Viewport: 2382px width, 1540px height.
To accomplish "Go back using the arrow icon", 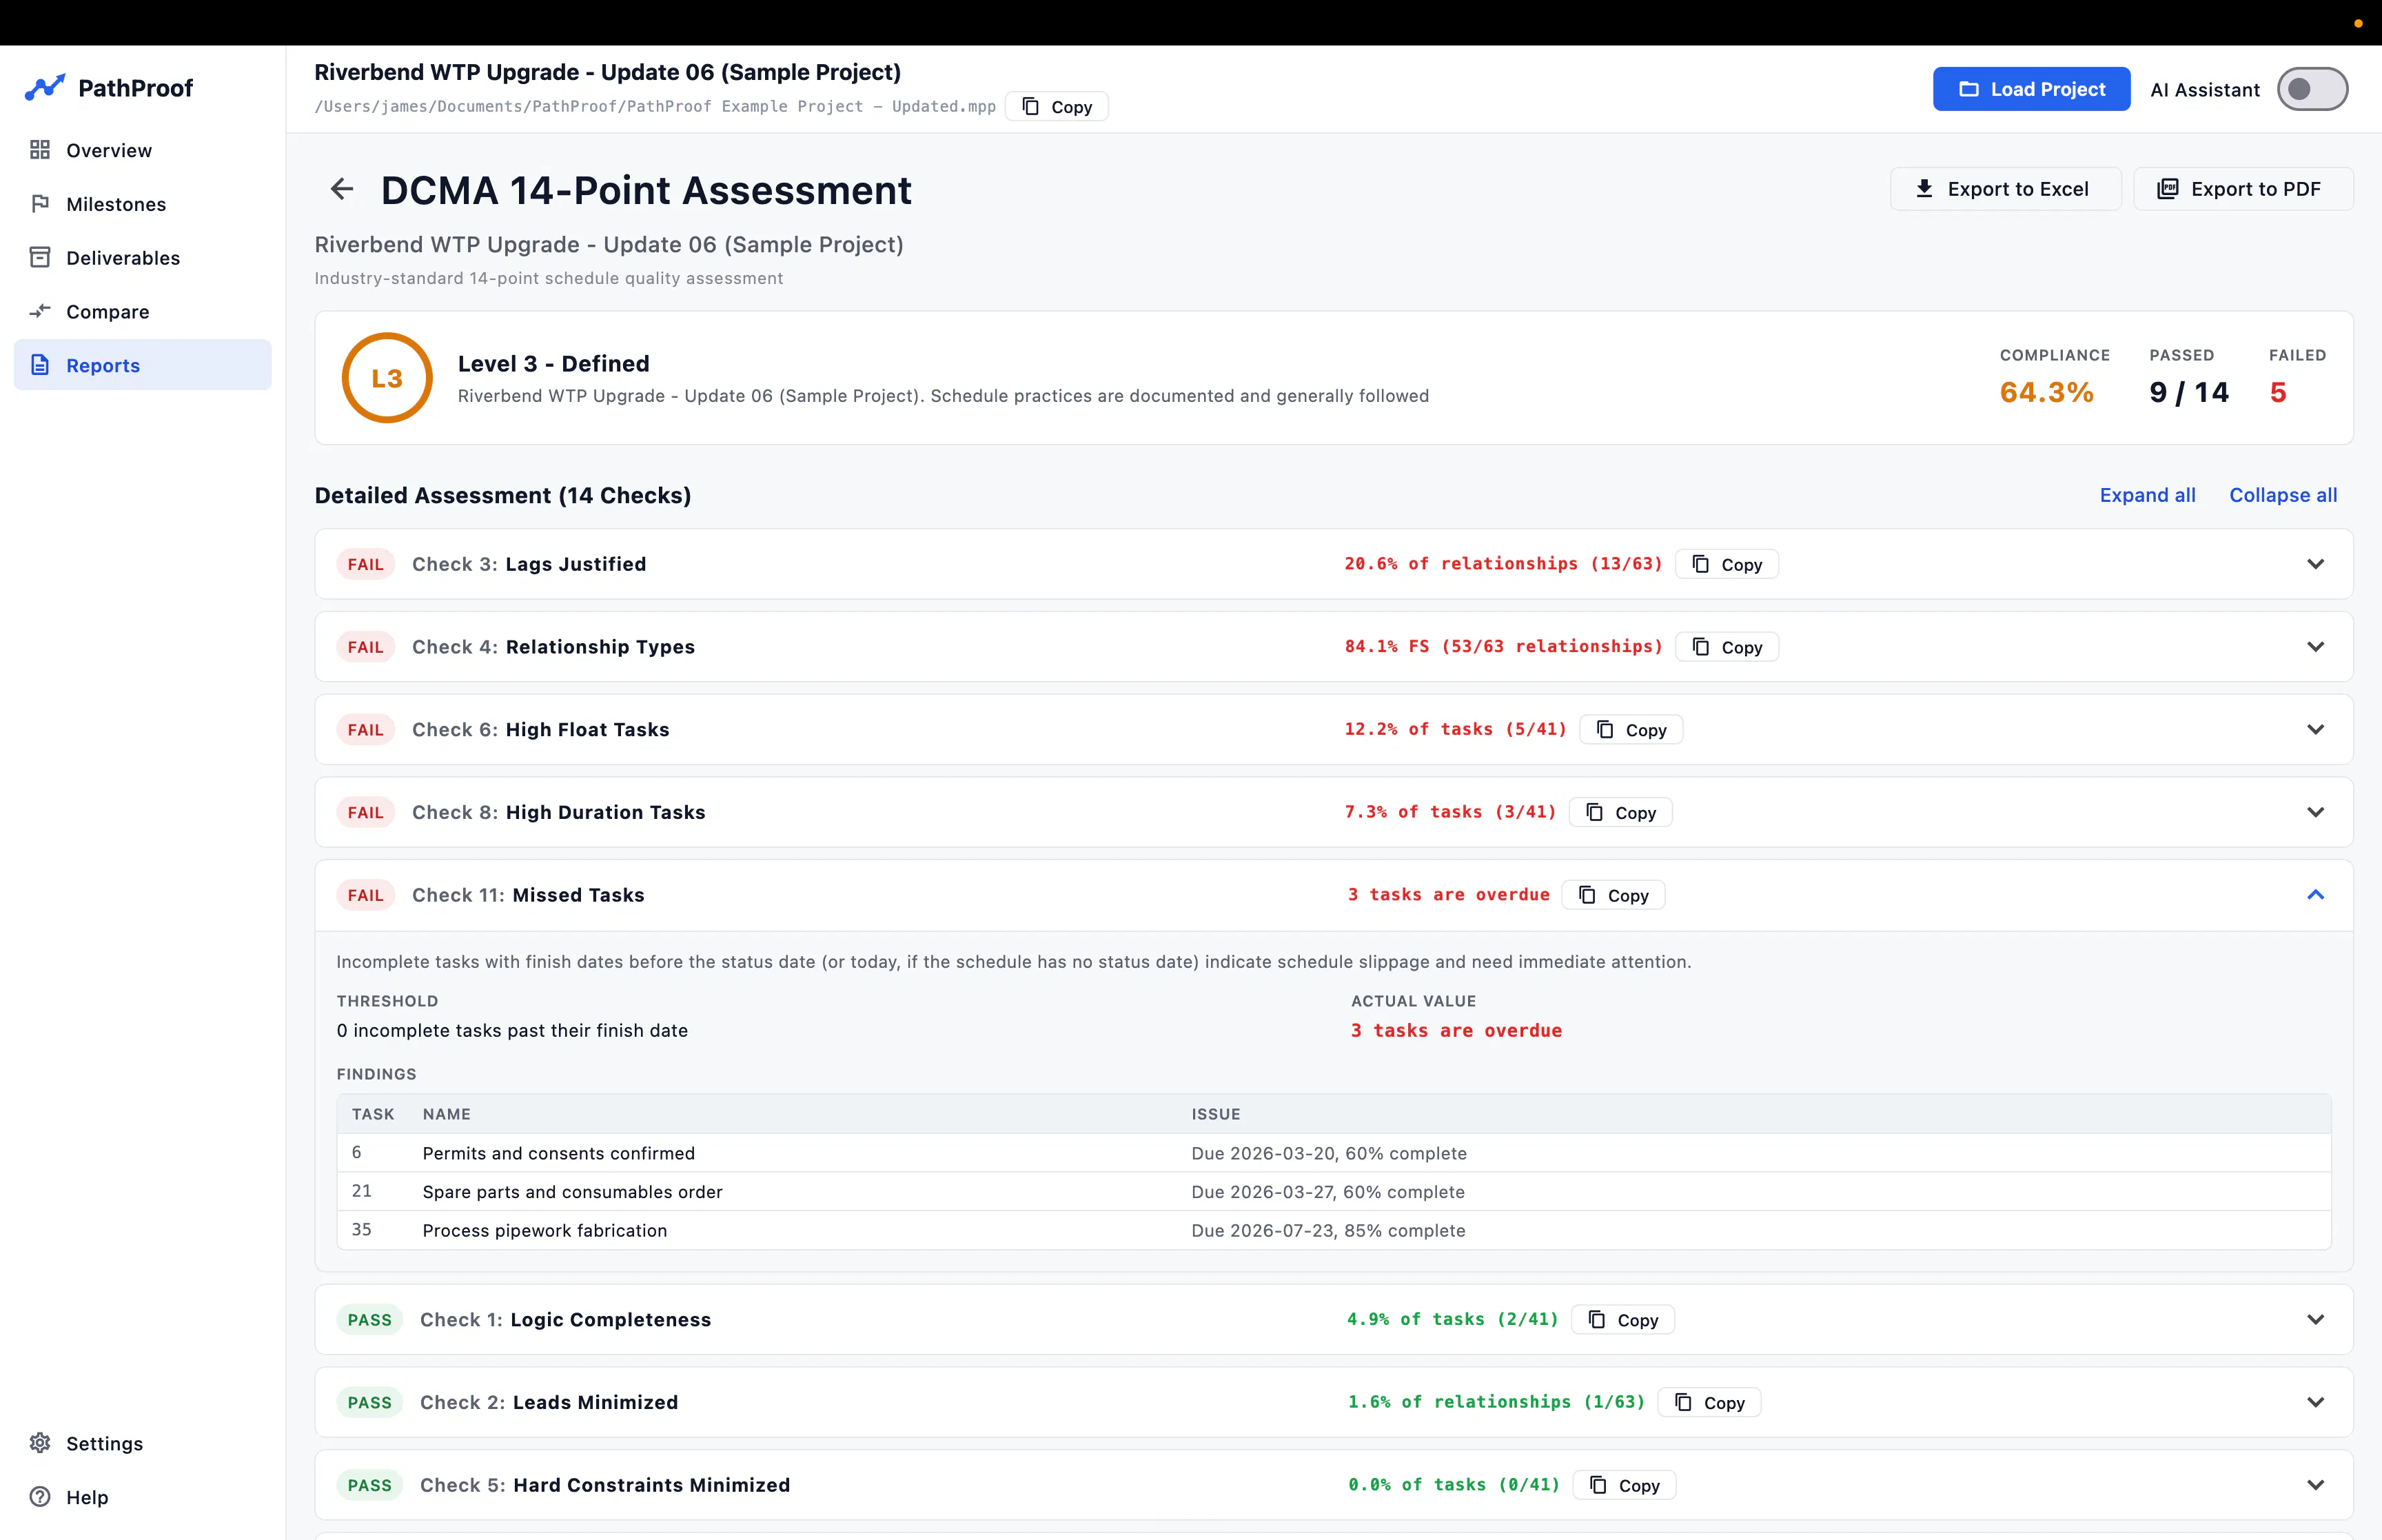I will pos(342,189).
